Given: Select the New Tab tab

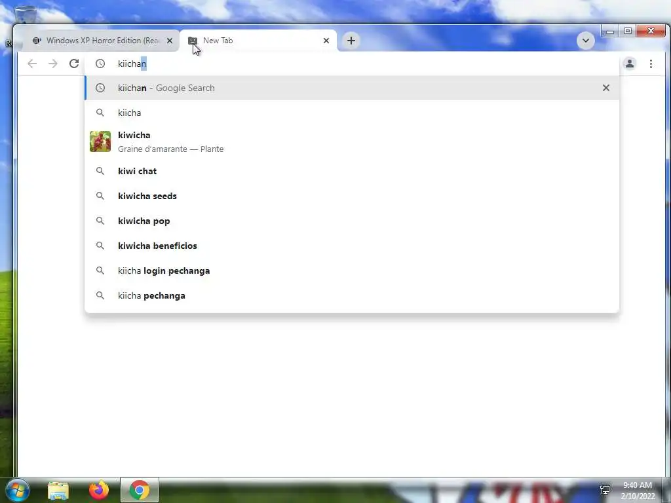Looking at the screenshot, I should tap(258, 41).
